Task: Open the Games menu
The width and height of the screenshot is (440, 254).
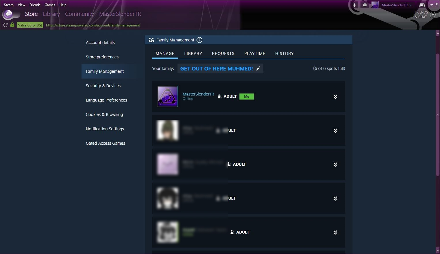Action: tap(50, 5)
